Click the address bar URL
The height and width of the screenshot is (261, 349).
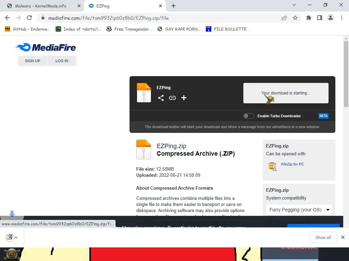point(108,18)
